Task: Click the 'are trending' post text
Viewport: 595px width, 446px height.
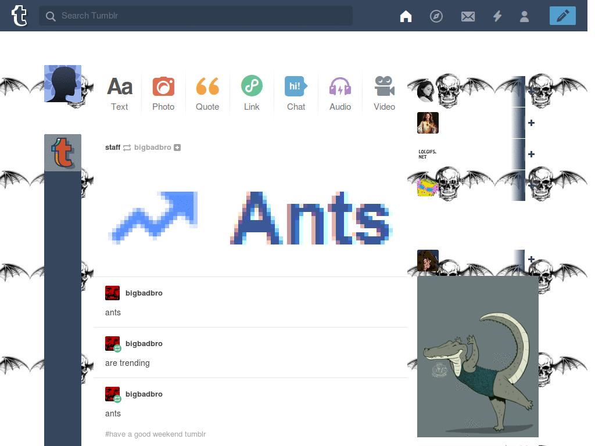Action: point(127,363)
